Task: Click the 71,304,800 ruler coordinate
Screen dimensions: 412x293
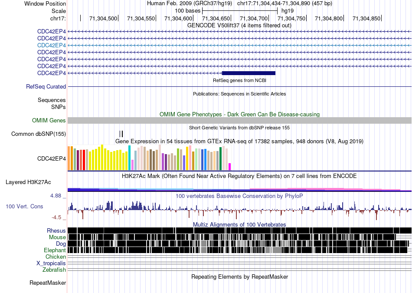Action: tap(329, 18)
